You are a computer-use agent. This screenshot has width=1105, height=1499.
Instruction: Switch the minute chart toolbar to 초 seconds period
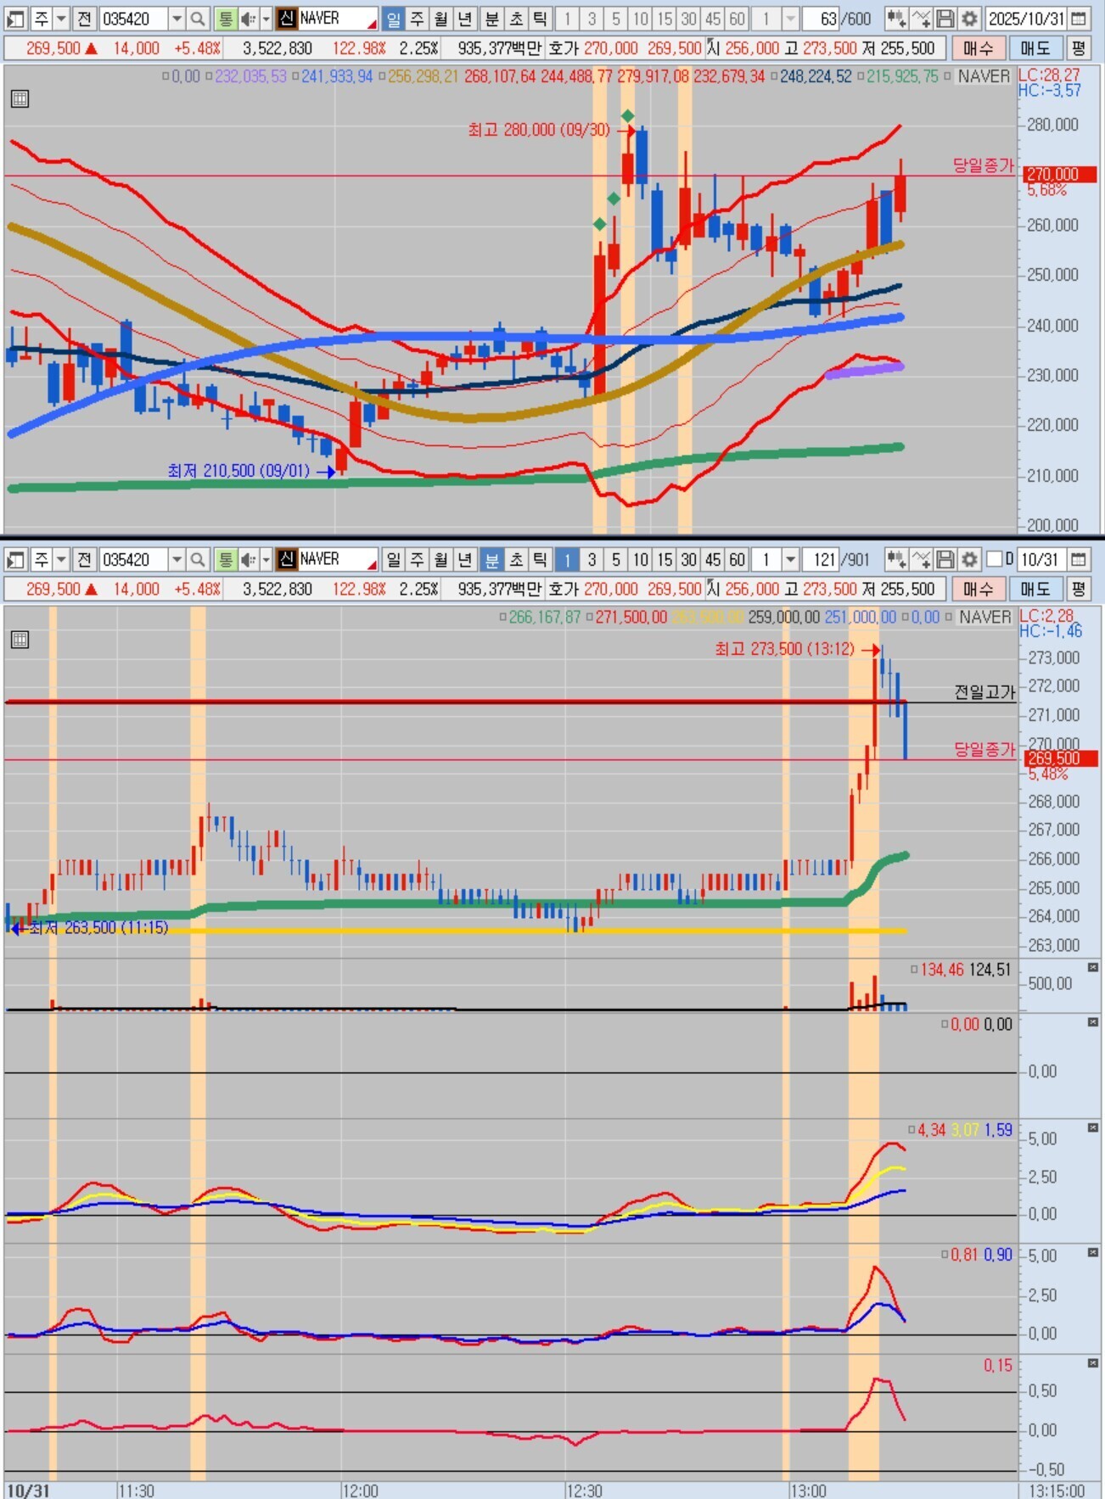tap(515, 560)
